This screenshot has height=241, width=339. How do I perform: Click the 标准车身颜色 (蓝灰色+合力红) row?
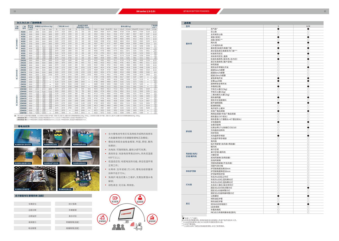[x=224, y=59]
